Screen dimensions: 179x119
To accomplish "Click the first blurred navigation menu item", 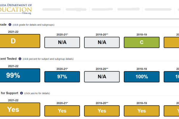I will pos(52,9).
